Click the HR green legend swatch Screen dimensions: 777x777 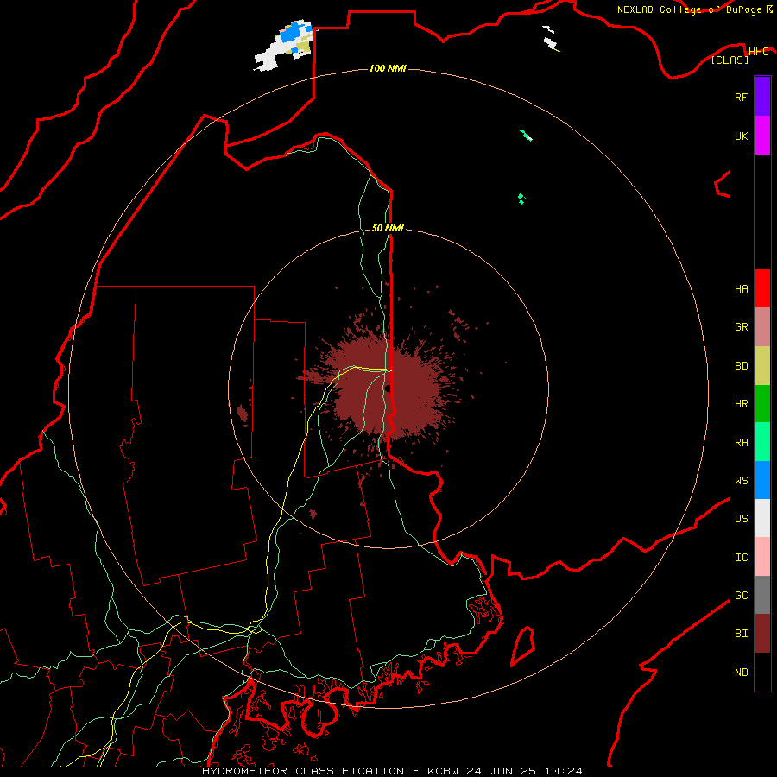click(762, 404)
